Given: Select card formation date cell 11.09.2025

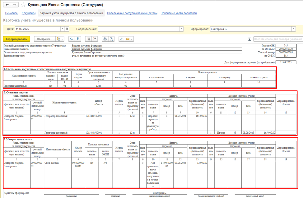Looking at the screenshot, I should [286, 62].
